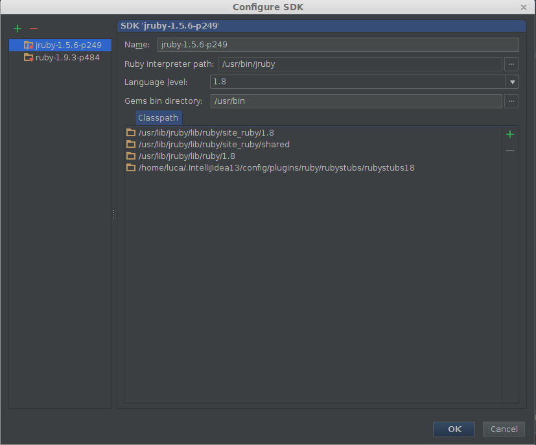Screen dimensions: 536x445
Task: Close the Configure SDK dialog
Action: (x=523, y=7)
